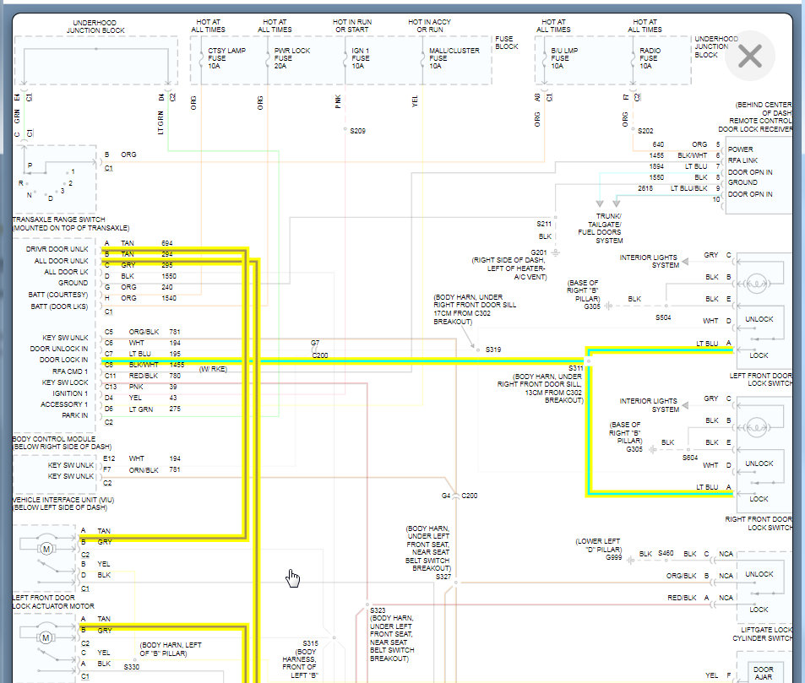
Task: Click the HOT IN ACCY OR RUN heading
Action: click(429, 25)
